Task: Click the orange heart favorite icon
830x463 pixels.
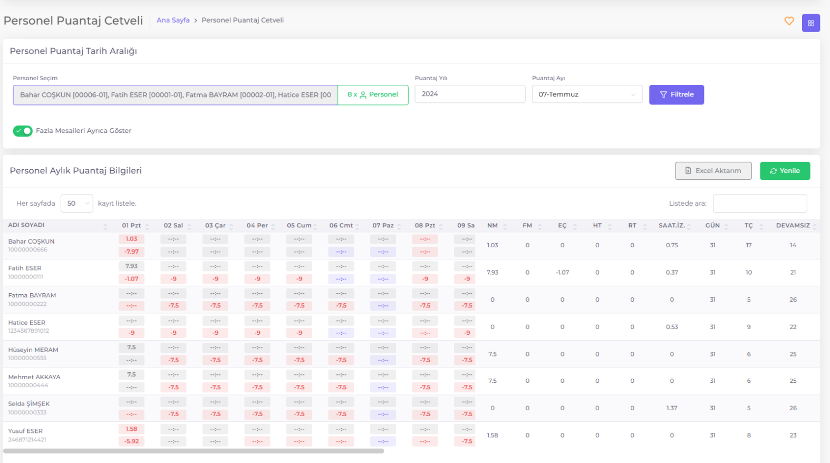Action: pyautogui.click(x=789, y=21)
